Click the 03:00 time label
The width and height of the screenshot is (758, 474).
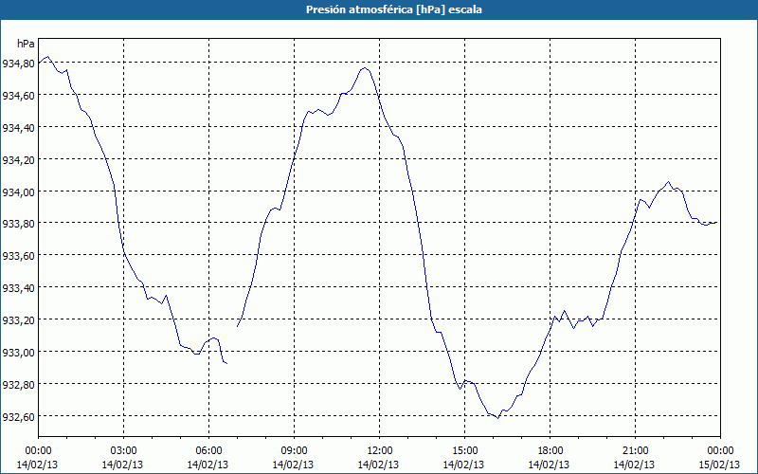tap(123, 451)
